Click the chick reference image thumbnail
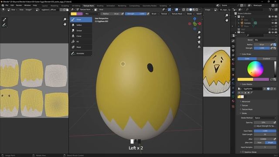The image size is (279, 157). coord(217,72)
